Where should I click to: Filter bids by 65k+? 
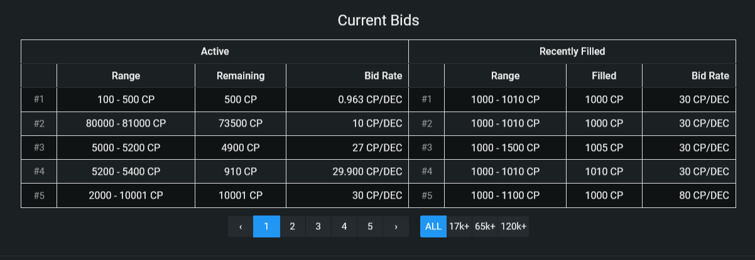485,227
